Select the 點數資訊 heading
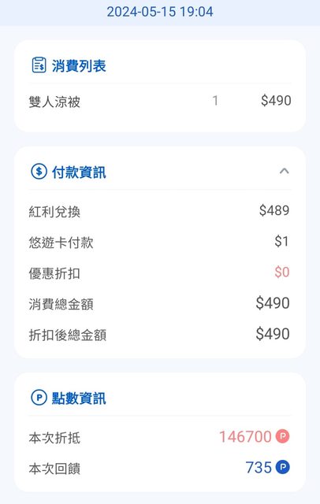This screenshot has height=504, width=320. tap(79, 398)
